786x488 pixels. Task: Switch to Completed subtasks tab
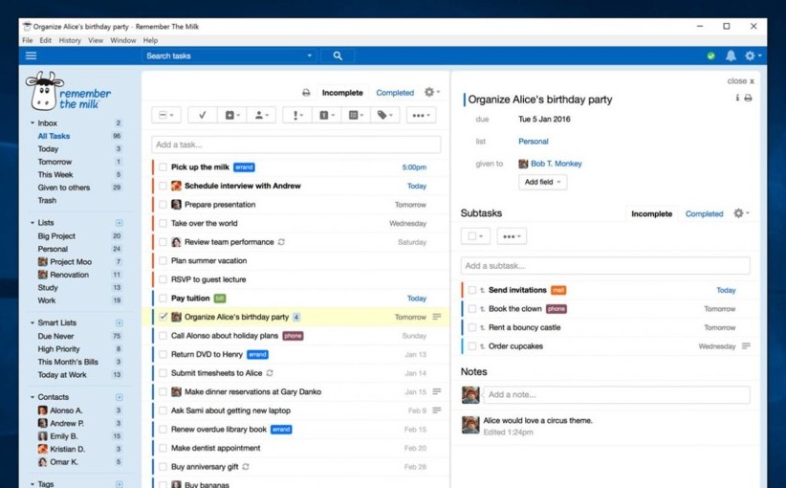(x=705, y=213)
